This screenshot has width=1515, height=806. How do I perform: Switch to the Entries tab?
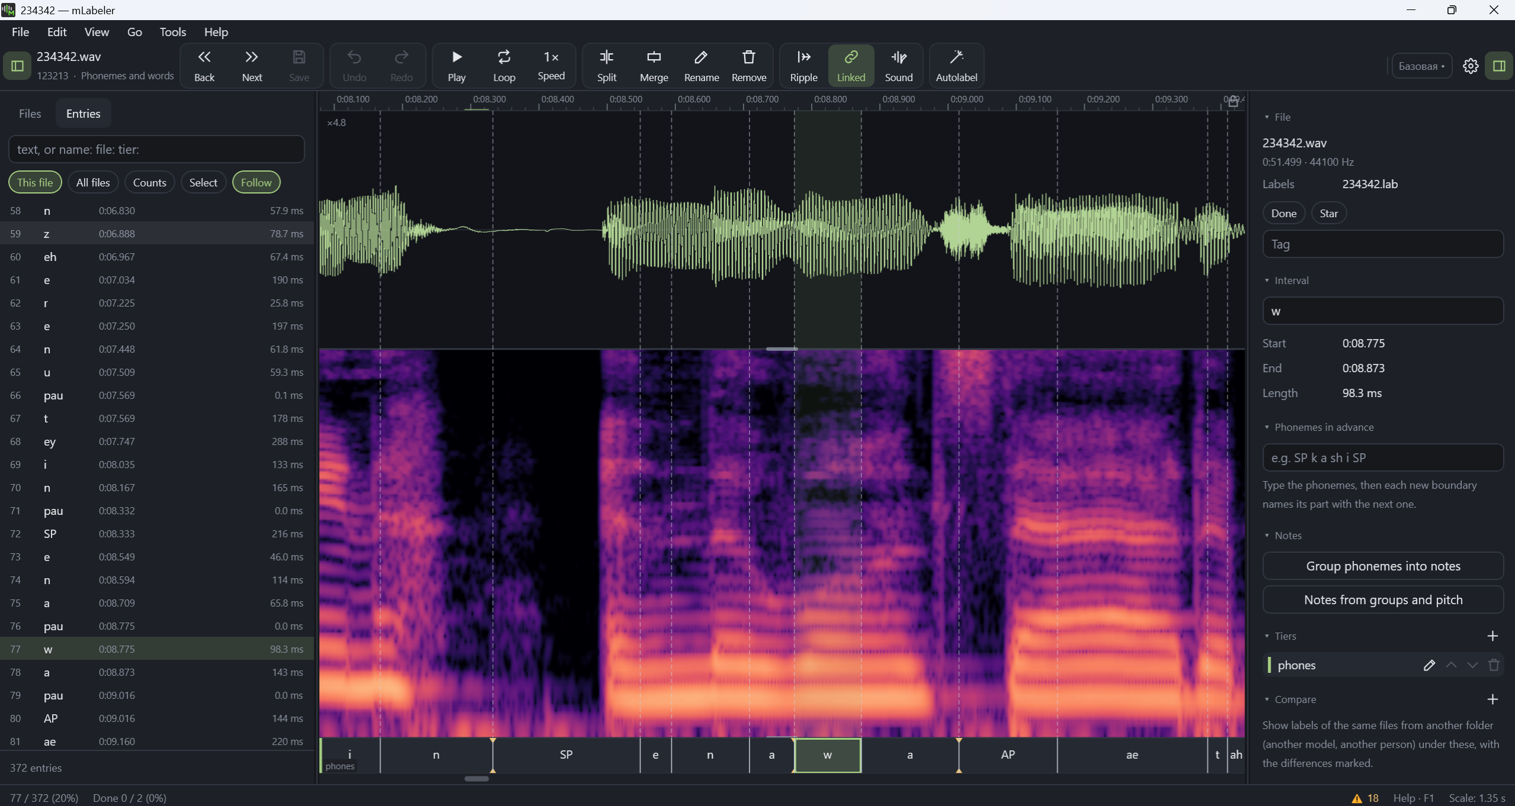tap(83, 114)
